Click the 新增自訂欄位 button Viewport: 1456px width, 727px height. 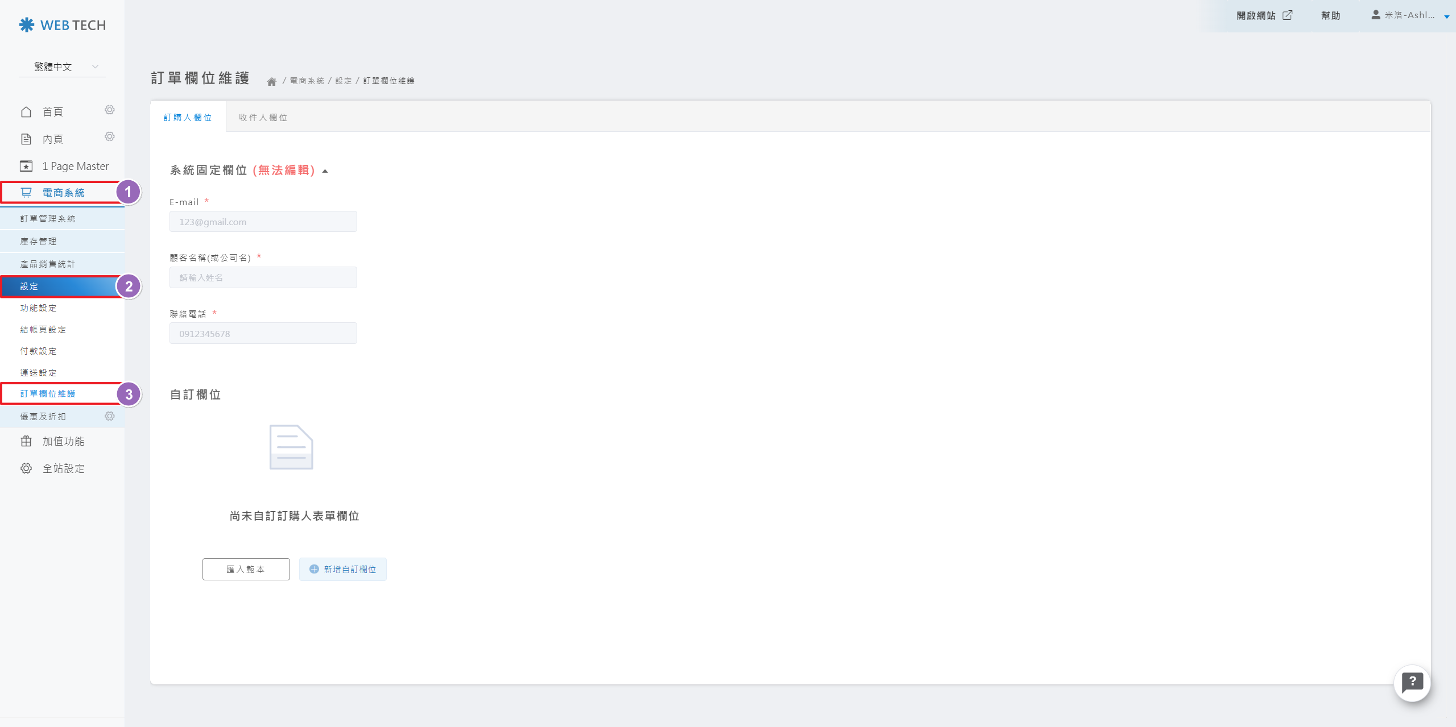(x=343, y=569)
